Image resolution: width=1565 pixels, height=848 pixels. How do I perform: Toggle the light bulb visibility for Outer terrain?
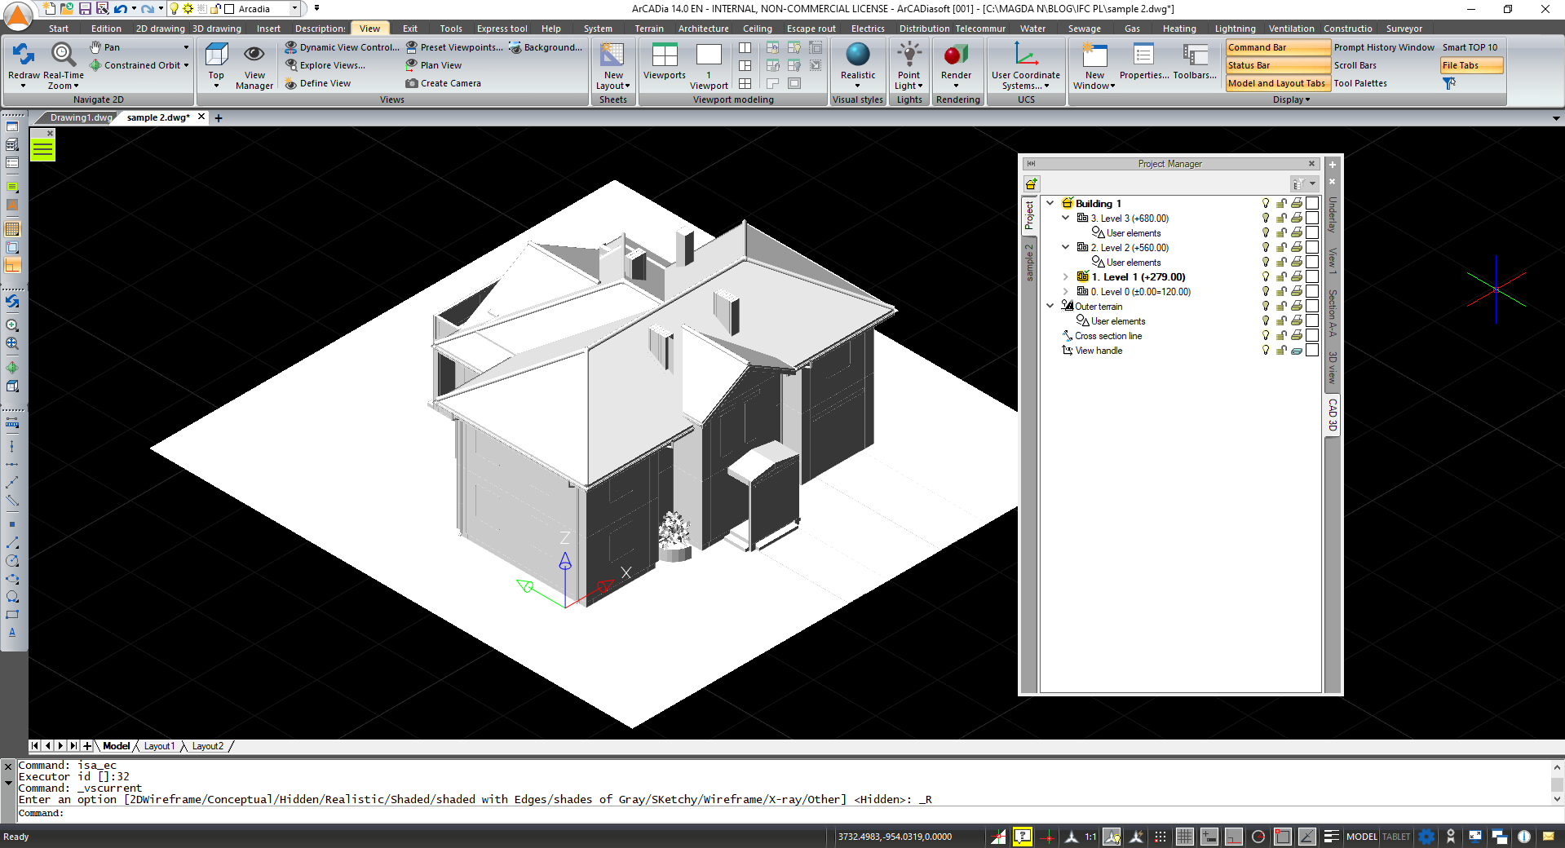1265,307
